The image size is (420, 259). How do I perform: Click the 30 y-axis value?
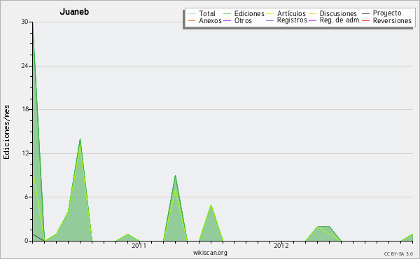pos(24,22)
